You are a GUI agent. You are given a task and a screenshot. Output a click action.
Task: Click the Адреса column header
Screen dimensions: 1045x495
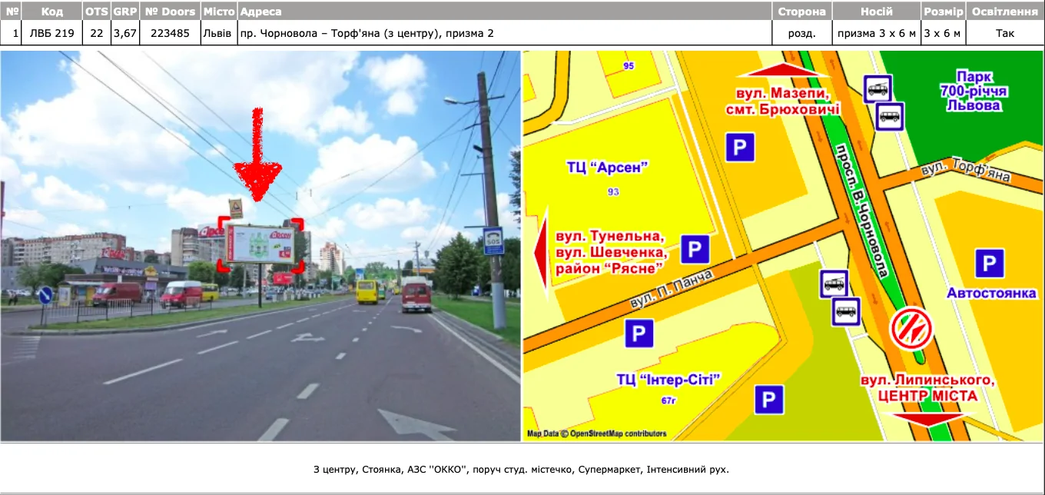[x=261, y=12]
